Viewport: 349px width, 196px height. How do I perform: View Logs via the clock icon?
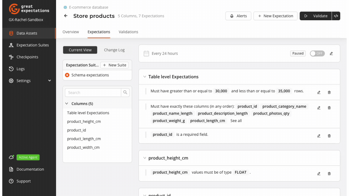pos(11,69)
